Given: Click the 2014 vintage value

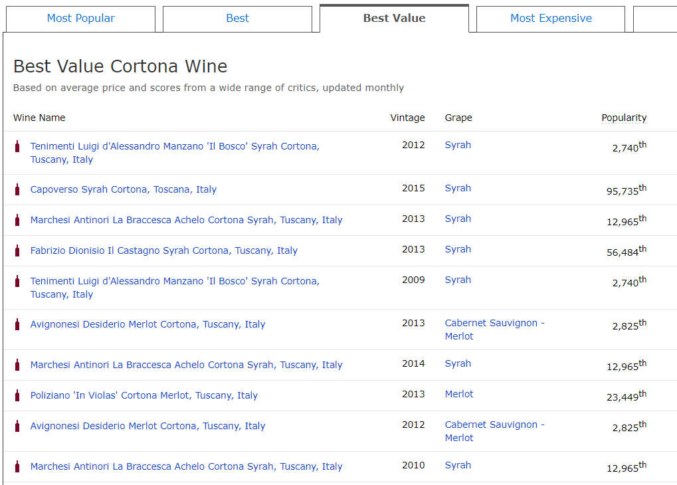Looking at the screenshot, I should click(413, 364).
